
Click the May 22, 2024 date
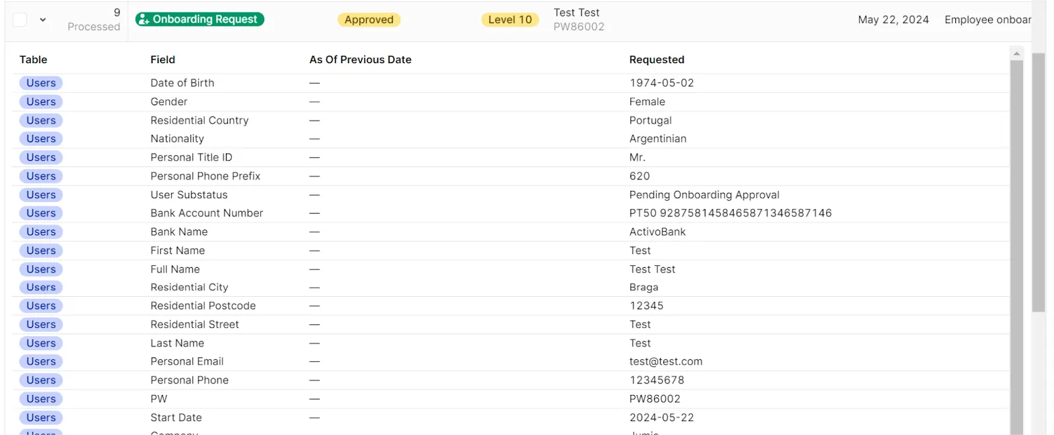point(893,20)
